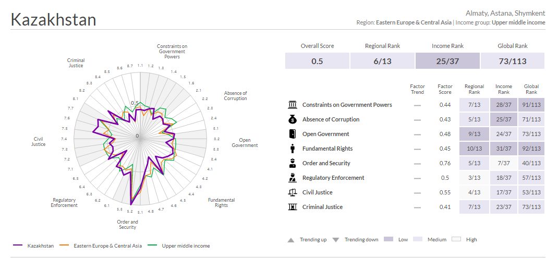Image resolution: width=546 pixels, height=258 pixels.
Task: Click the trend dash for Criminal Justice row
Action: (x=417, y=207)
